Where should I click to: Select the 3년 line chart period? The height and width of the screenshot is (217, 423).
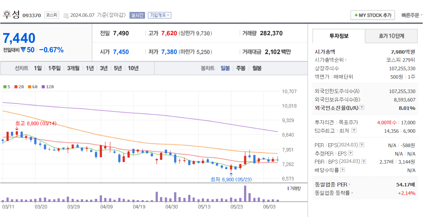click(103, 68)
